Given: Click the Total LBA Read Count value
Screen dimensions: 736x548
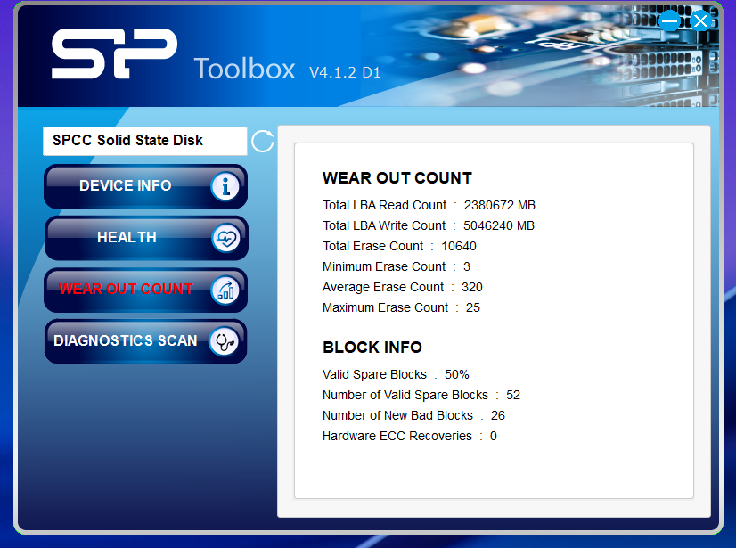Looking at the screenshot, I should pyautogui.click(x=499, y=205).
